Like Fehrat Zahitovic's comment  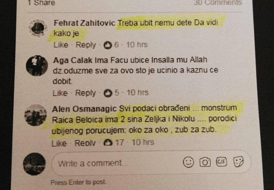61,45
